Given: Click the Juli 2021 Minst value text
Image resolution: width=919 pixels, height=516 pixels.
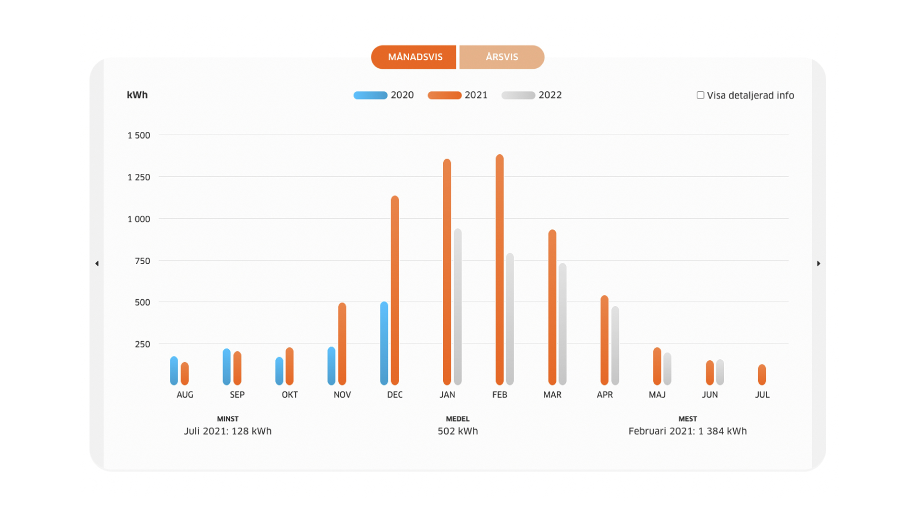Looking at the screenshot, I should tap(227, 431).
